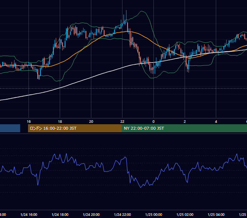Click the 2 hour label on price chart axis
247x218 pixels.
pos(185,122)
